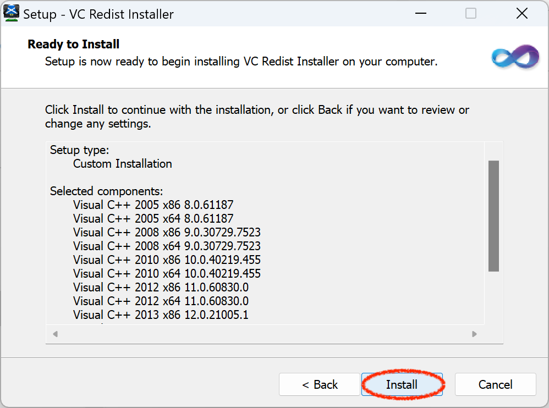Cancel the VC Redist setup
The height and width of the screenshot is (408, 549).
(x=496, y=384)
